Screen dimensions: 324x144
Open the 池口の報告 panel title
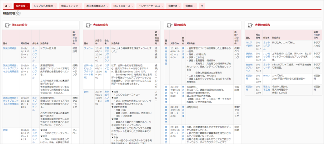pyautogui.click(x=20, y=25)
